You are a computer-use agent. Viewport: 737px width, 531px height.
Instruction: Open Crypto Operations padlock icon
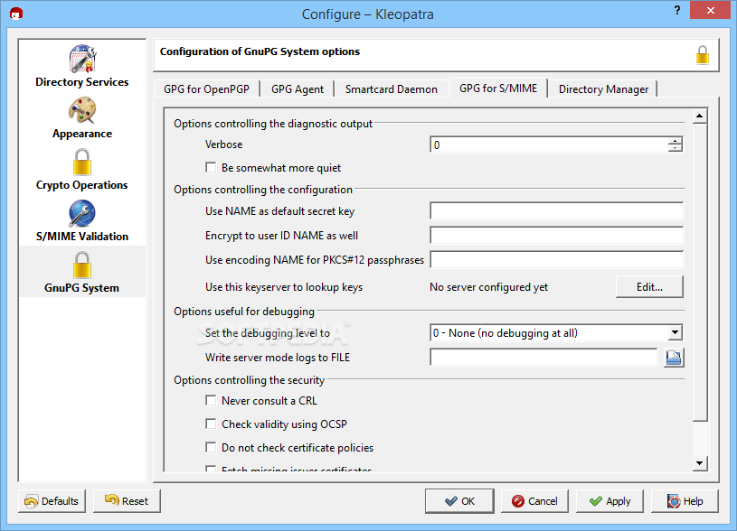[82, 162]
